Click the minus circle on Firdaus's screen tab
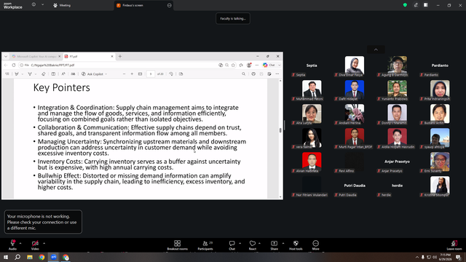Screen dimensions: 466x262 [170, 5]
